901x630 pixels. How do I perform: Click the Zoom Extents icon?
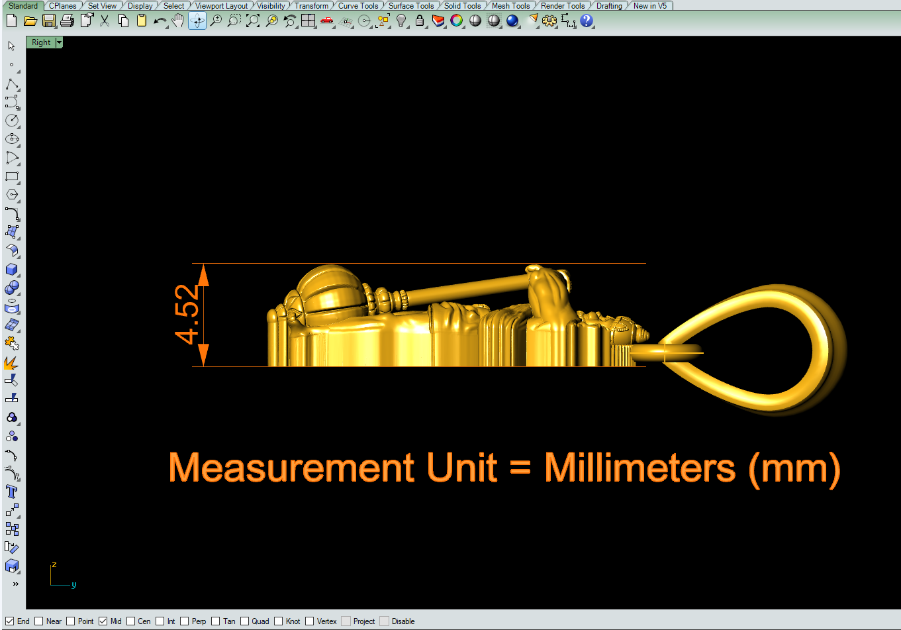pyautogui.click(x=253, y=21)
